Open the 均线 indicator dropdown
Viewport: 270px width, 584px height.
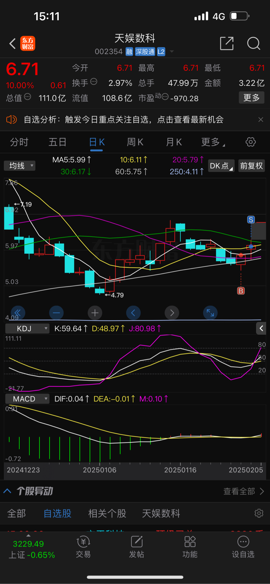pyautogui.click(x=20, y=166)
